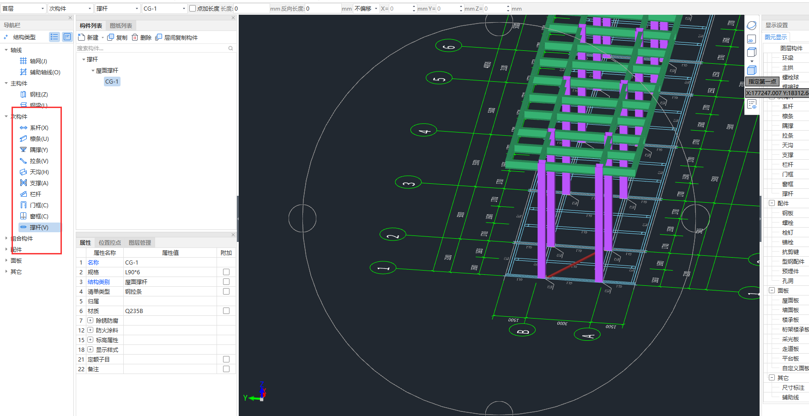Open the wireframe cube view icon
The height and width of the screenshot is (416, 809).
(752, 52)
